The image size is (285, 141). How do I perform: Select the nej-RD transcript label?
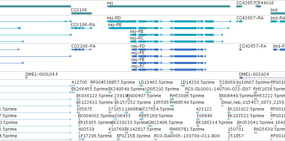(114, 18)
